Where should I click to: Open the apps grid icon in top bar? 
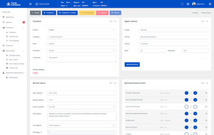(188, 4)
